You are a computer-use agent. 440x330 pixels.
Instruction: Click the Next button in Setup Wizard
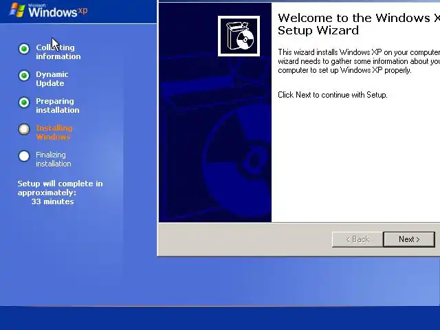pos(409,239)
